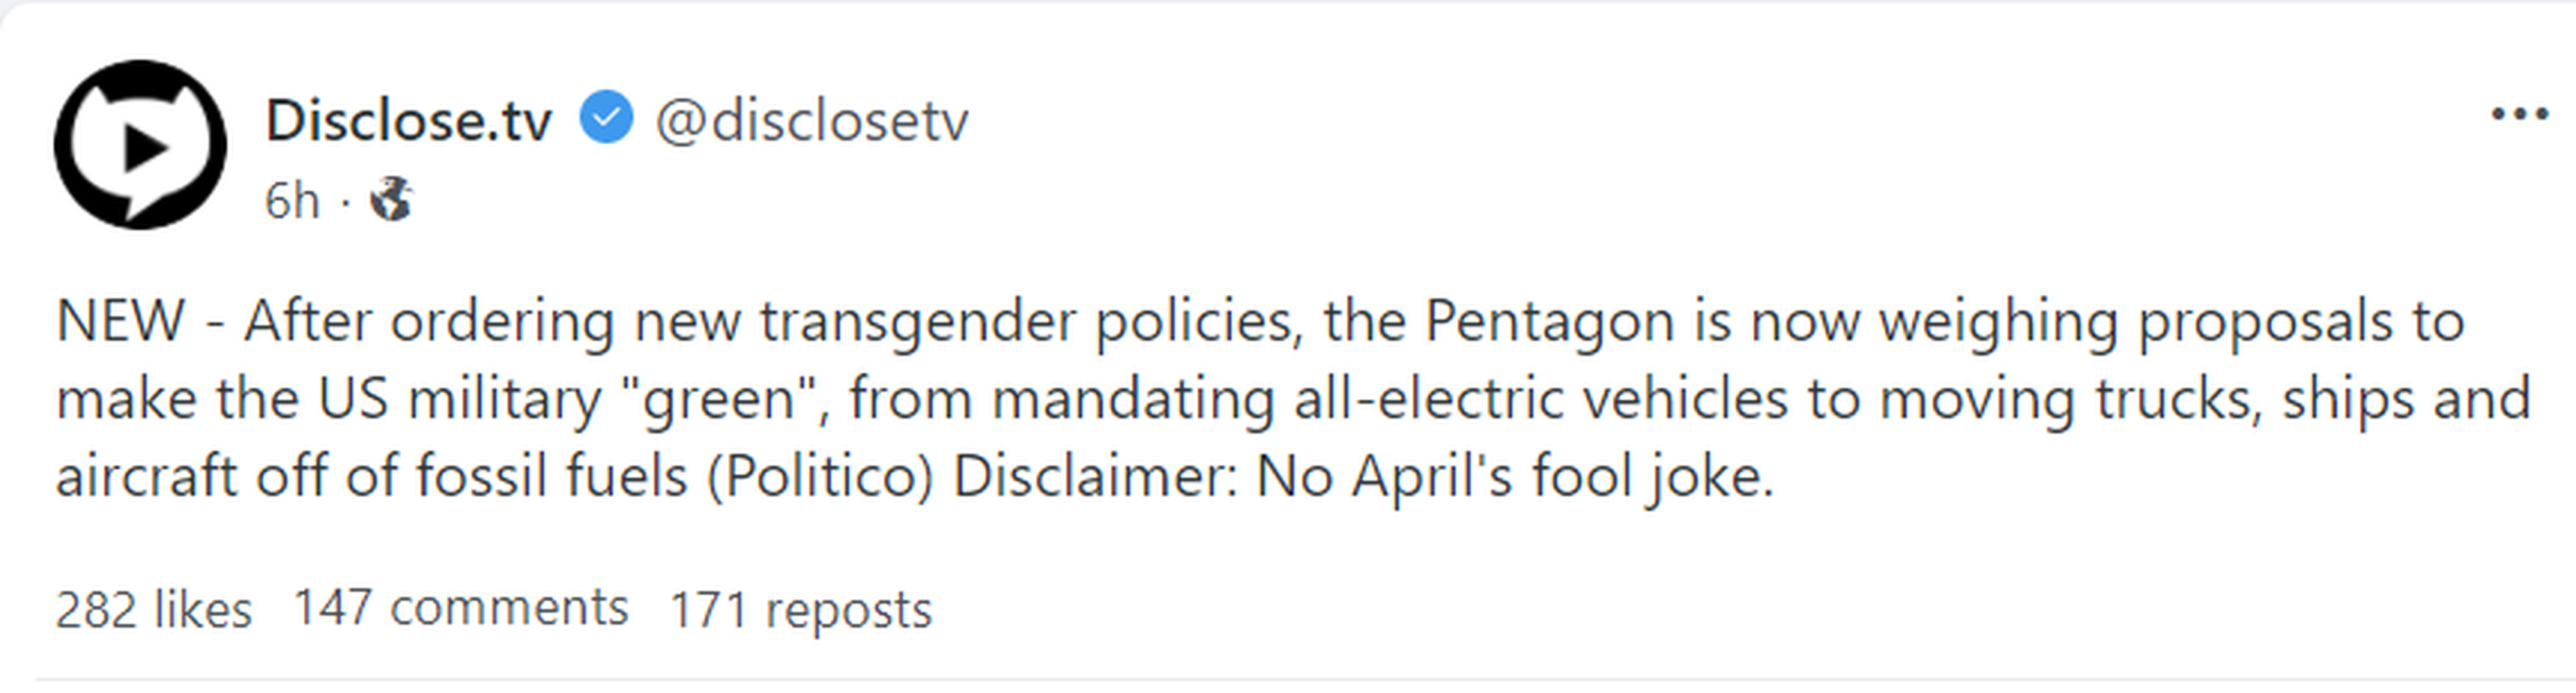Click the quoted word "green" in the post
This screenshot has width=2576, height=693.
click(720, 398)
